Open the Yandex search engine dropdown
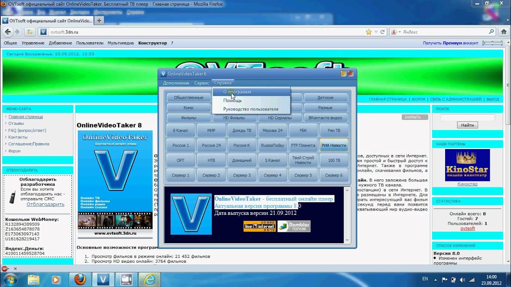 pyautogui.click(x=396, y=32)
